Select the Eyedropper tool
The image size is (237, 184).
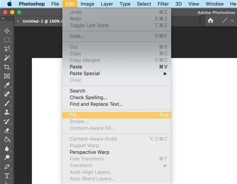point(7,85)
